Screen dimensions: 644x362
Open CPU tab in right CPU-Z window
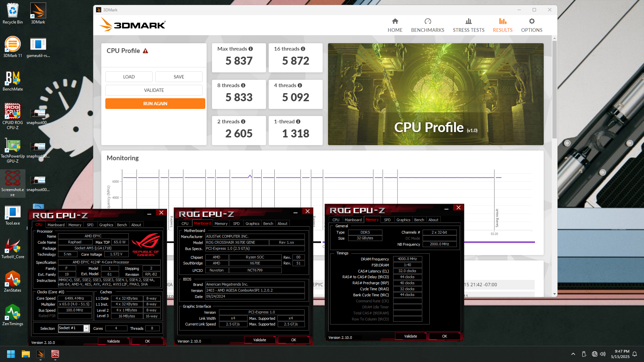(336, 220)
